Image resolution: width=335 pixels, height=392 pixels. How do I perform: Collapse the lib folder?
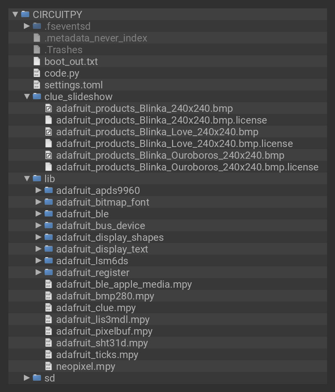coord(27,179)
